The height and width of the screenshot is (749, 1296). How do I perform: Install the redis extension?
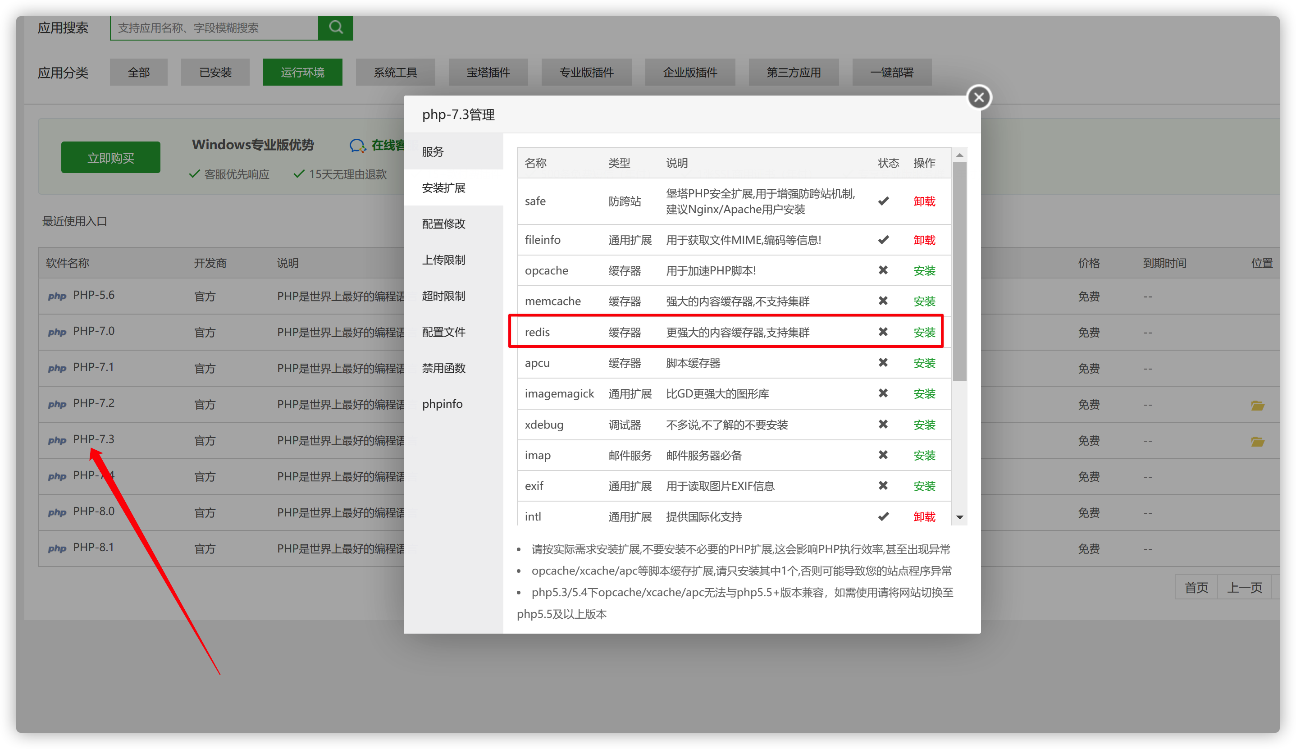[x=924, y=332]
